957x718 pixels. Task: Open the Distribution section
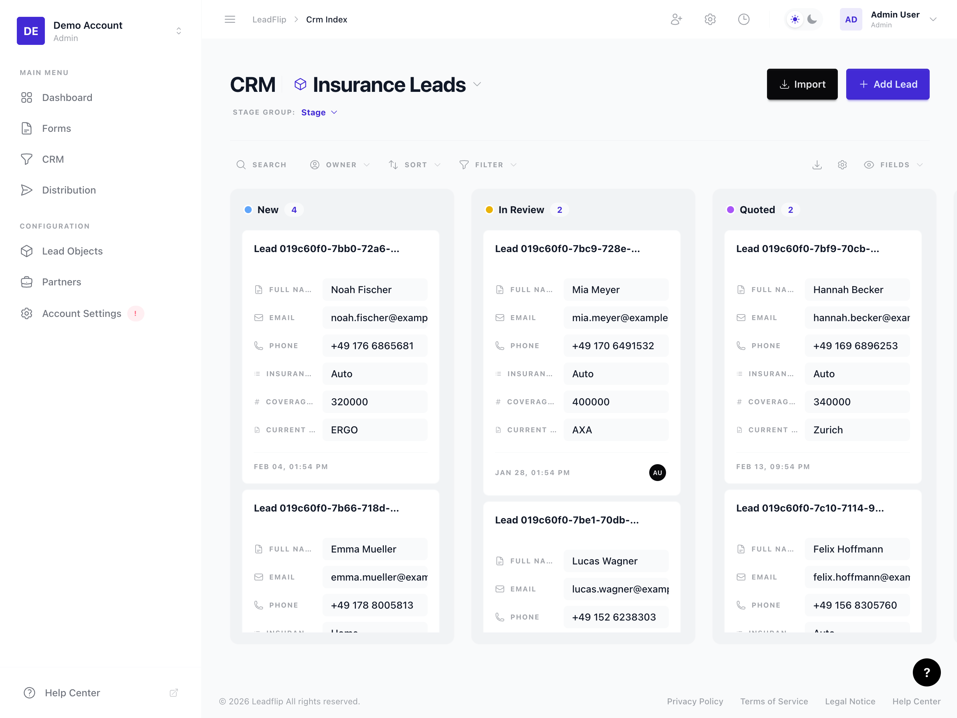69,190
